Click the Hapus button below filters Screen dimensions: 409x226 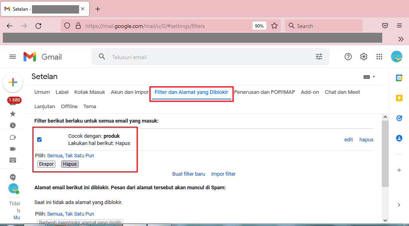tap(70, 164)
